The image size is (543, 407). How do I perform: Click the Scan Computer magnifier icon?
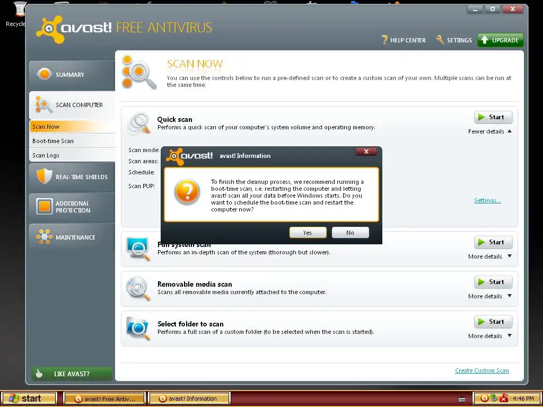[43, 104]
